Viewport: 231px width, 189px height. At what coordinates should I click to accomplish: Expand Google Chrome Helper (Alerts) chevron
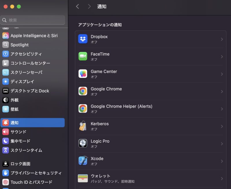click(x=222, y=109)
